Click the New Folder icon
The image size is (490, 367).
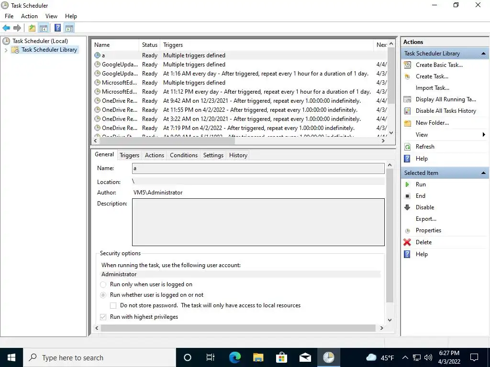[407, 123]
